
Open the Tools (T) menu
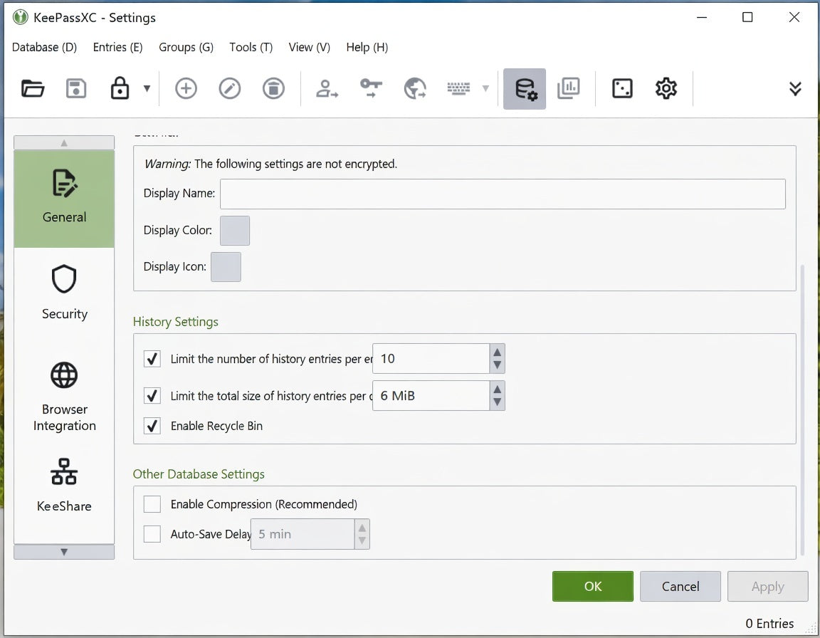click(x=251, y=48)
